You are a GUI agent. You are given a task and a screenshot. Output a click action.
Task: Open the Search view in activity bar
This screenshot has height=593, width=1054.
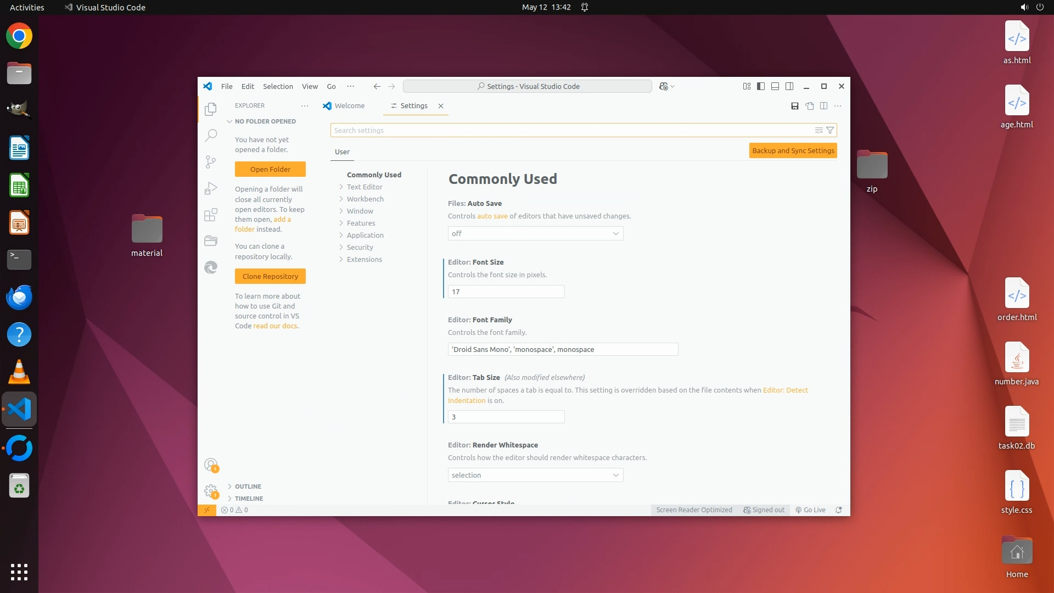211,135
